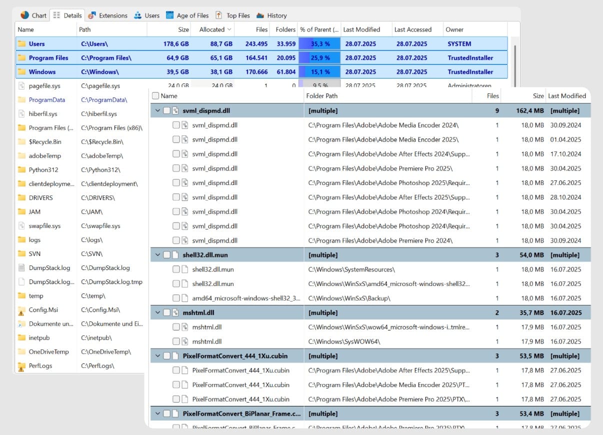Collapse the svml_dispmd.dll group
This screenshot has width=603, height=435.
[157, 110]
